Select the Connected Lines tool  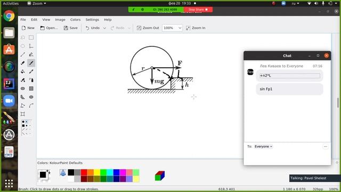22,106
